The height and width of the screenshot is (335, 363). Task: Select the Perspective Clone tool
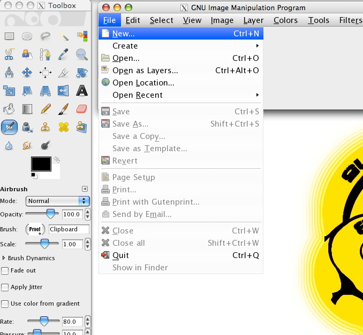click(82, 127)
